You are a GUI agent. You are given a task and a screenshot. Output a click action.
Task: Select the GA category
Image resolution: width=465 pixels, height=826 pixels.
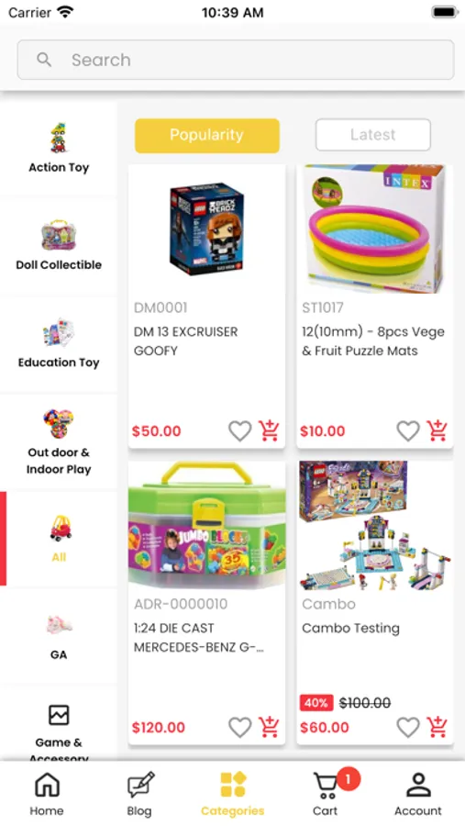[x=59, y=636]
